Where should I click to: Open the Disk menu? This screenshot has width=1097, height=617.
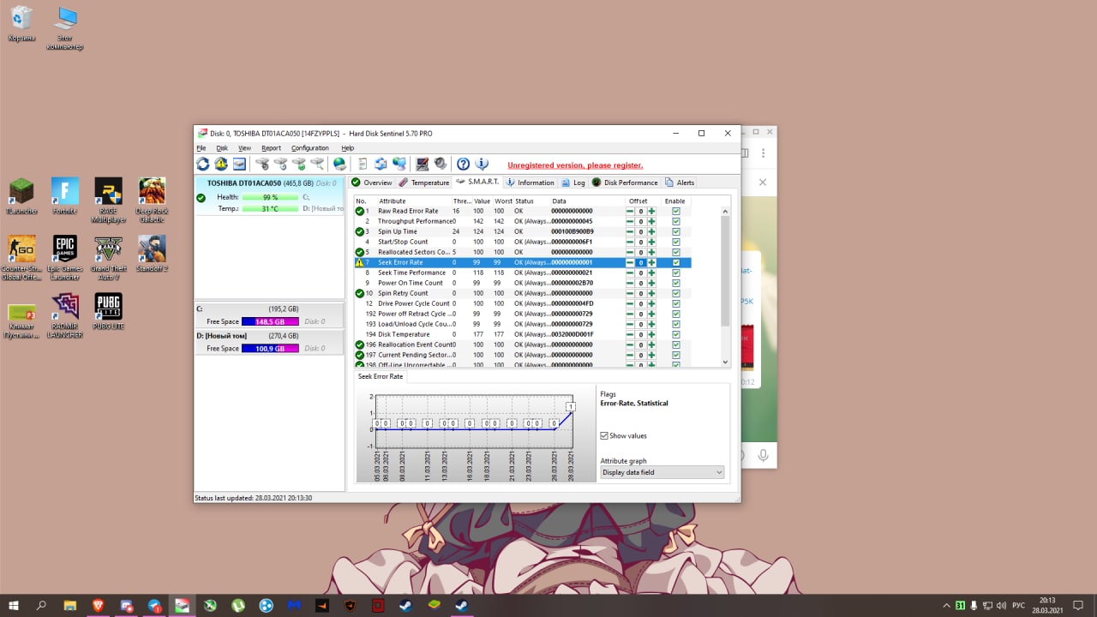(x=222, y=148)
